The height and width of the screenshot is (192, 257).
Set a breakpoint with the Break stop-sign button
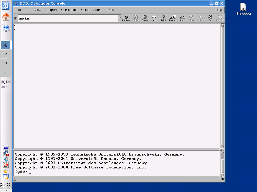click(x=145, y=18)
